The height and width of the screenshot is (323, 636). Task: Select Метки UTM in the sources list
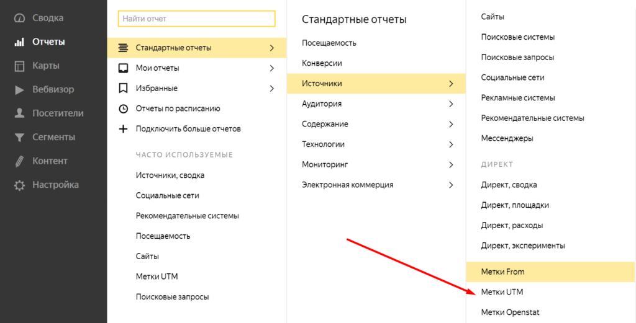(x=502, y=292)
